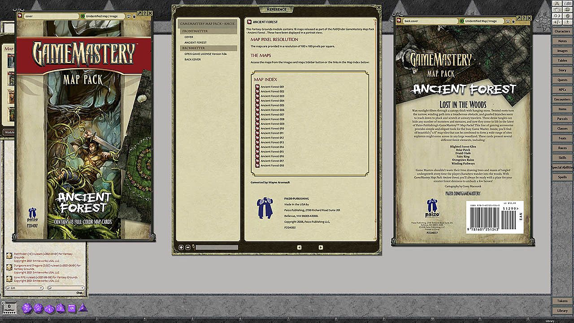The image size is (574, 323).
Task: Click the link icon in the back cover window
Action: coord(399,21)
